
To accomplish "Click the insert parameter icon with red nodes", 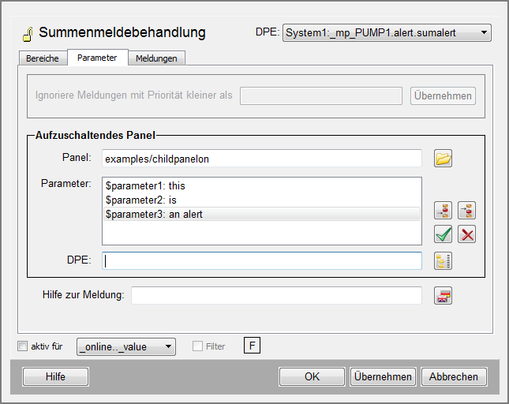I will click(443, 210).
